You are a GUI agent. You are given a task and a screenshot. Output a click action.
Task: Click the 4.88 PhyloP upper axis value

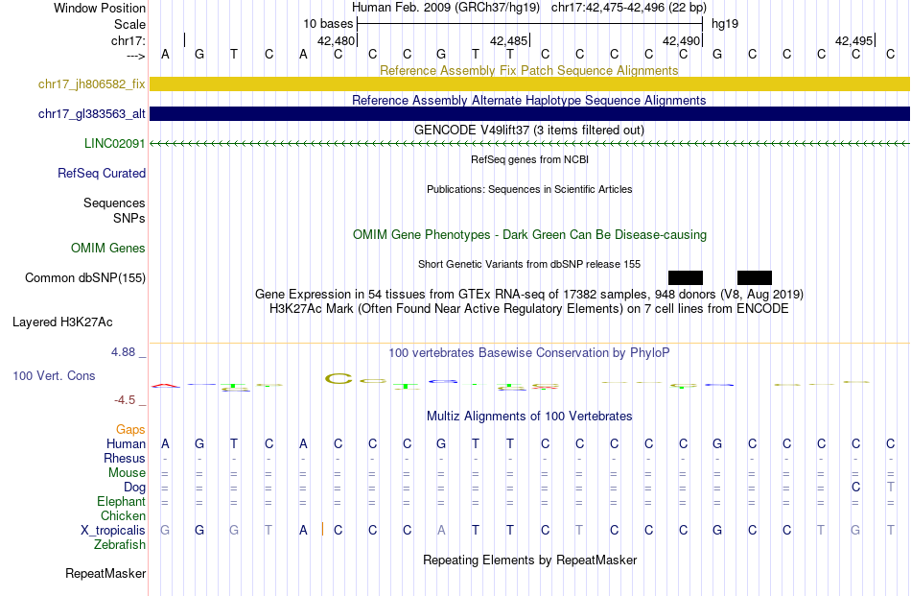click(x=123, y=352)
